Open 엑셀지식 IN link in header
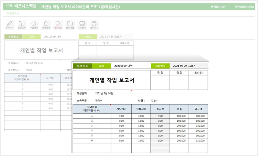This screenshot has width=258, height=156. click(x=218, y=7)
